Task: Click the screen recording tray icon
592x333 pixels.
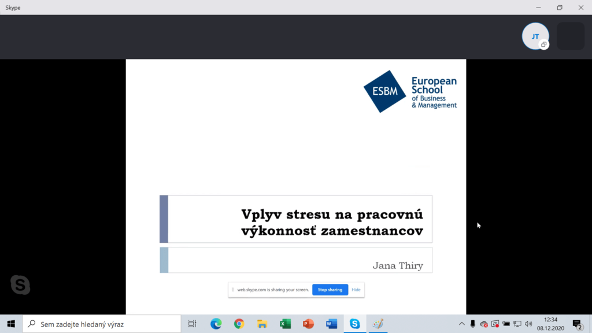Action: [495, 324]
